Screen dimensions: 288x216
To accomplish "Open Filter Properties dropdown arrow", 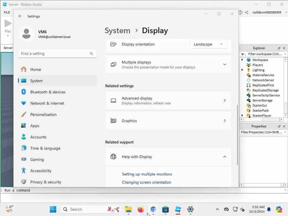I will [285, 132].
